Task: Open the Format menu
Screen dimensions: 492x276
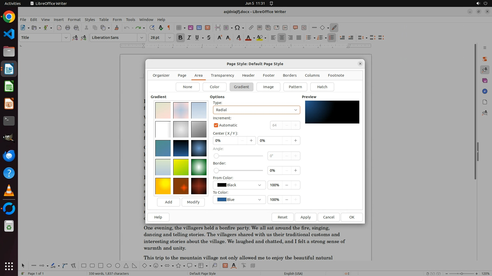Action: [x=74, y=19]
